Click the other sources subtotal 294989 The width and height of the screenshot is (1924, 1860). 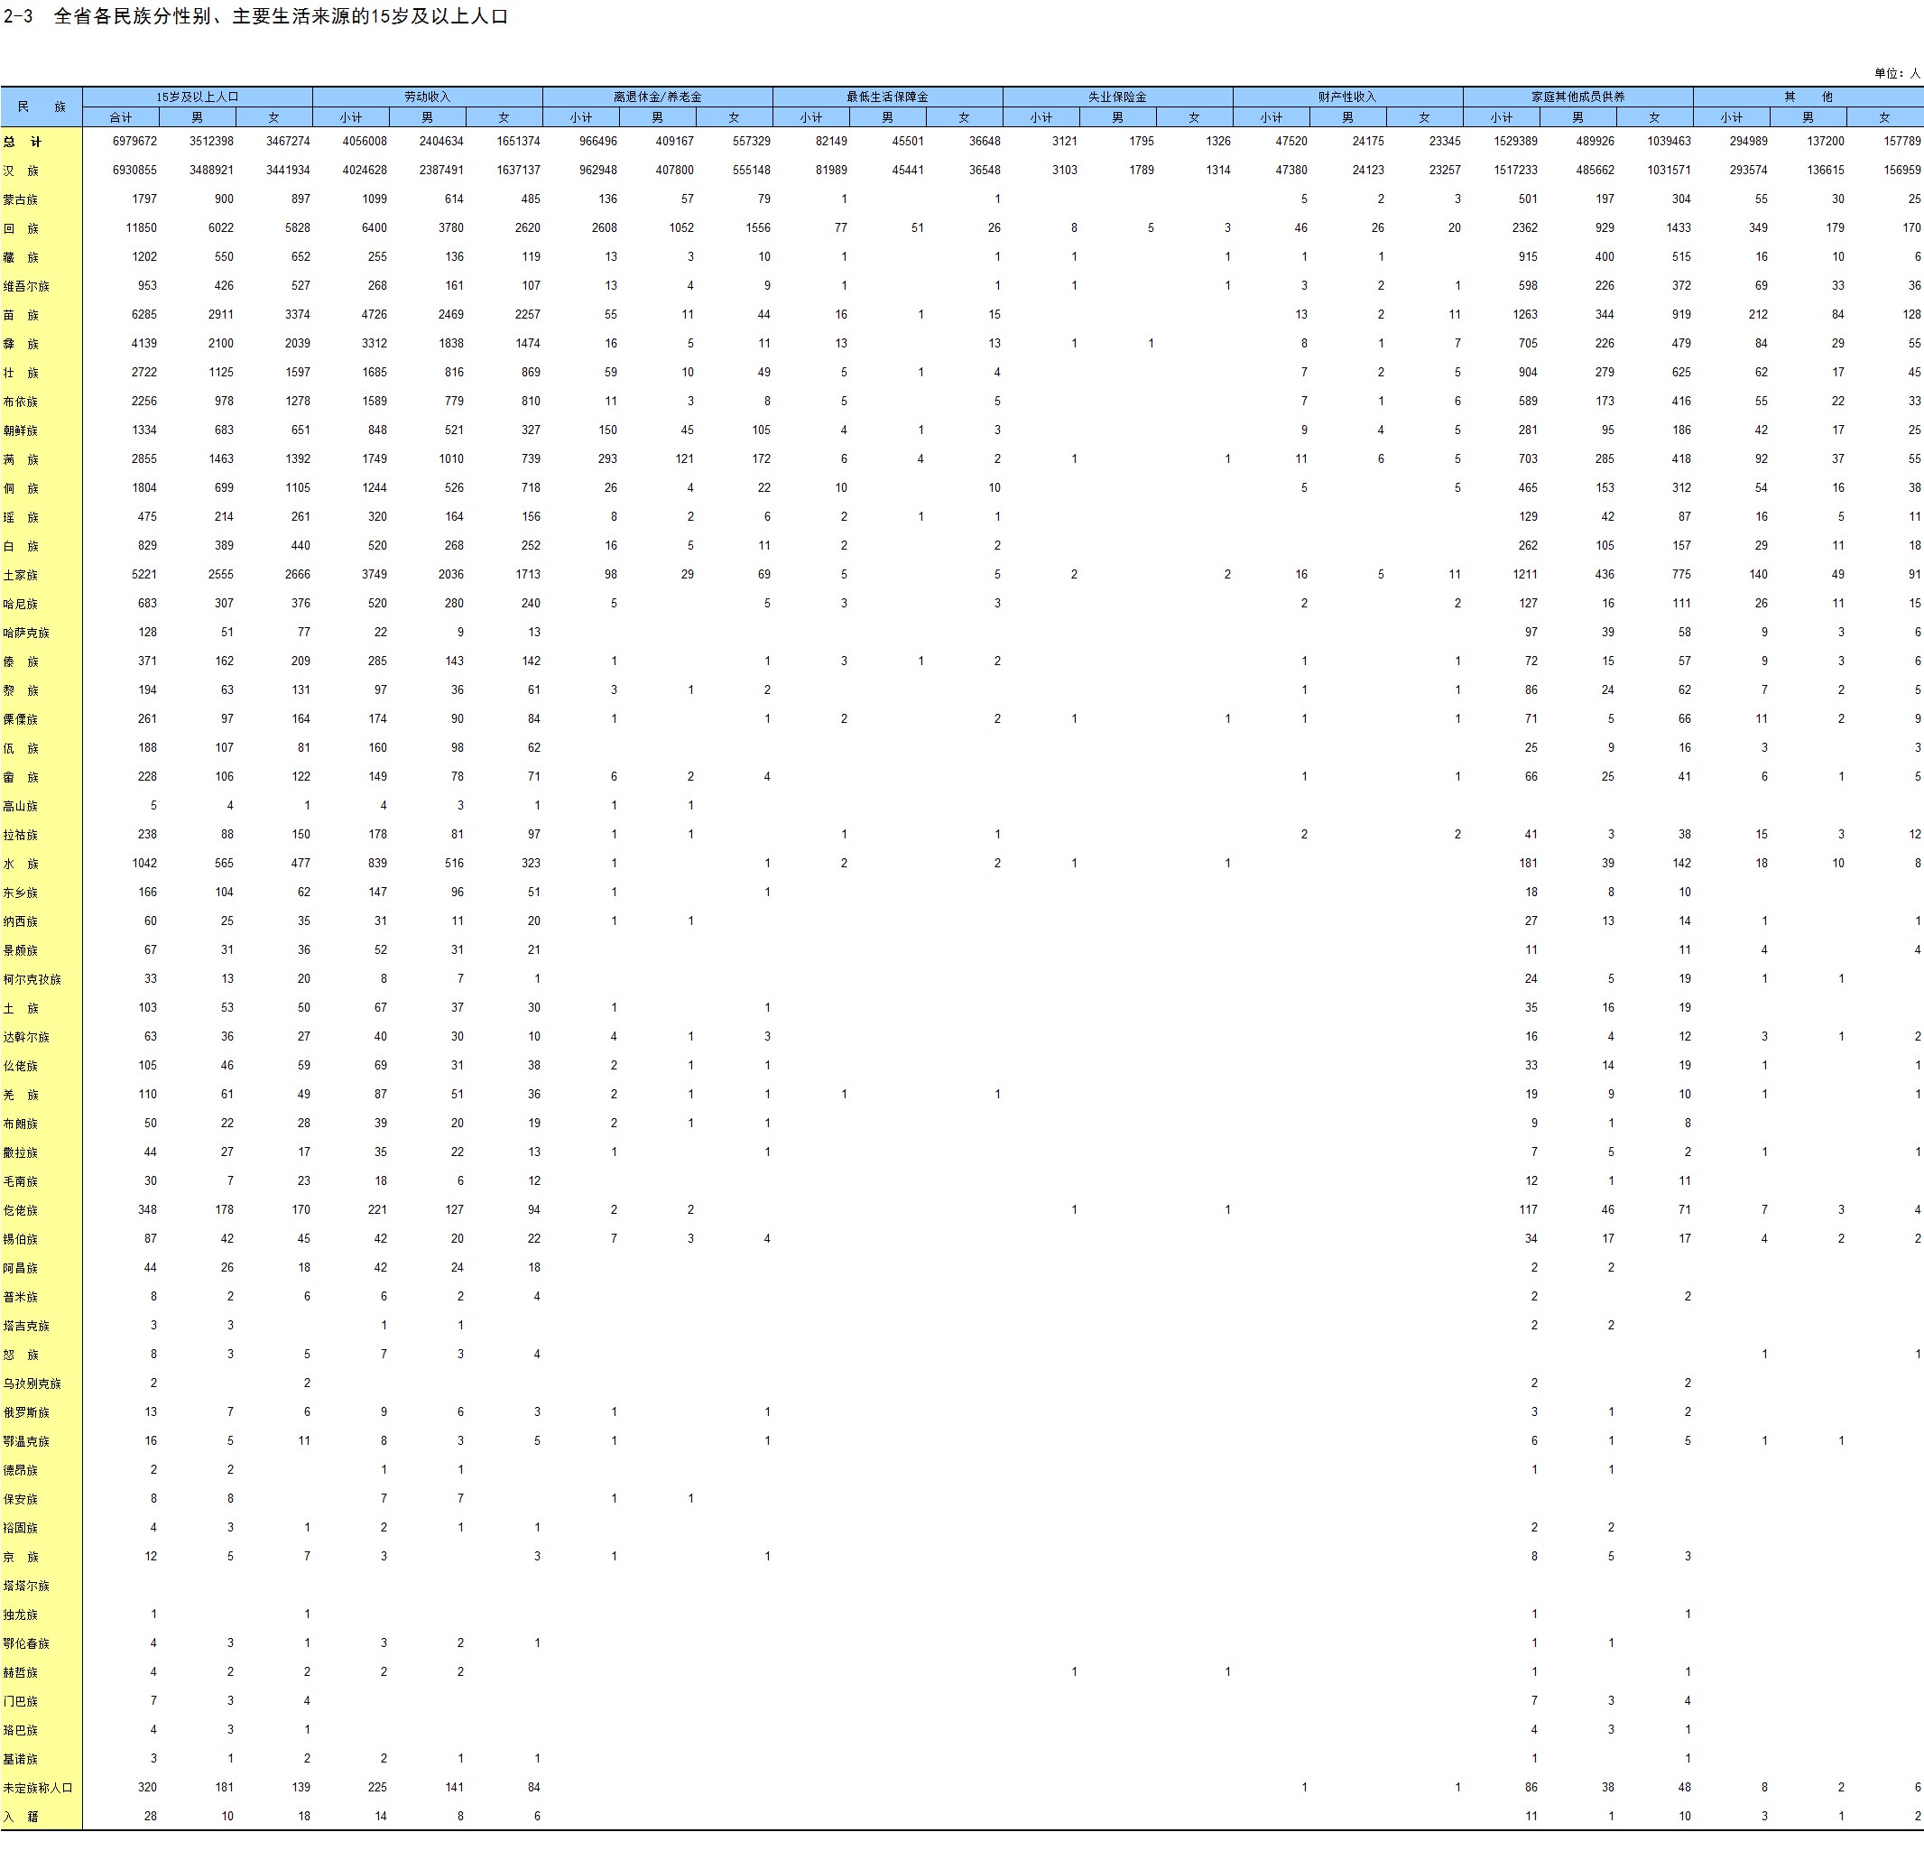pos(1748,142)
